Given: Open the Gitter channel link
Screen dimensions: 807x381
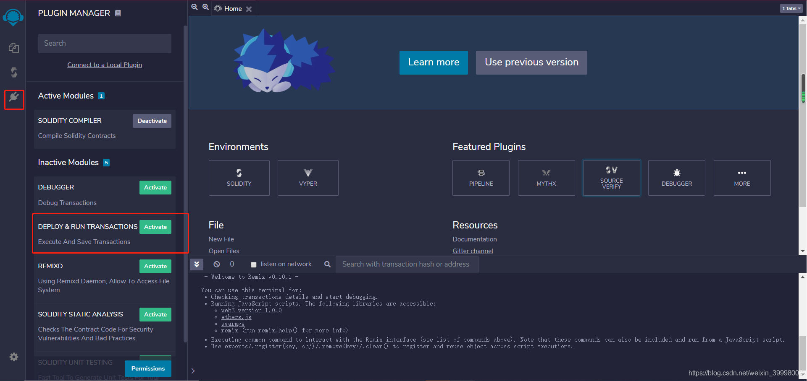Looking at the screenshot, I should tap(473, 251).
